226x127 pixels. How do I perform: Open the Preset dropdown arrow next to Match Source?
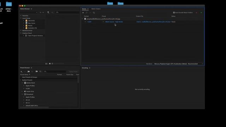(x=103, y=22)
